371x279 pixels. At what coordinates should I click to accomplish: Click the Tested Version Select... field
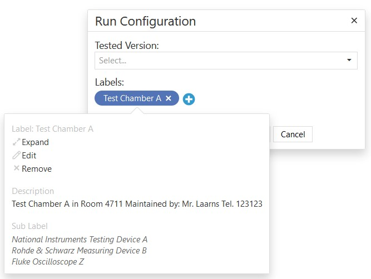click(x=217, y=60)
